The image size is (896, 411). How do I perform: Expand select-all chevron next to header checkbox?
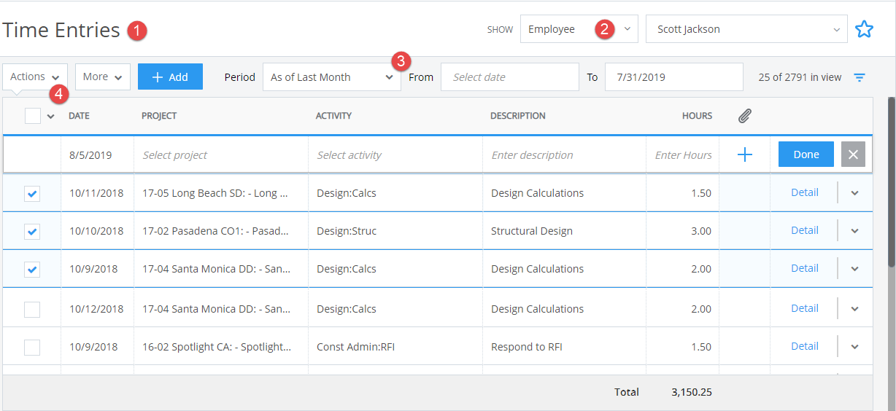click(x=51, y=116)
